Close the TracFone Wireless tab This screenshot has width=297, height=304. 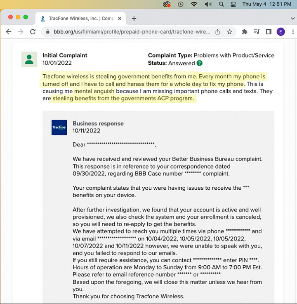[120, 19]
